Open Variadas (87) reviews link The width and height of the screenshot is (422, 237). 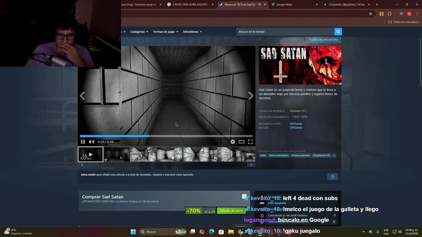[298, 111]
